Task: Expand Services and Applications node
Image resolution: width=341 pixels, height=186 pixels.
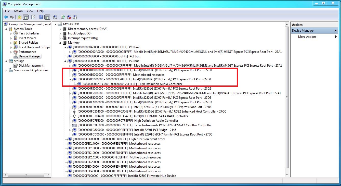Action: click(x=6, y=70)
